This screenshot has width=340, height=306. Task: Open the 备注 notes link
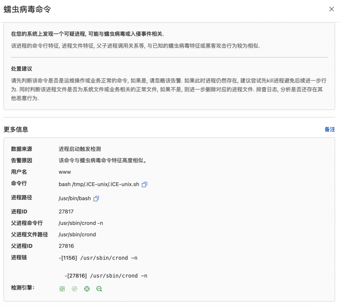pos(330,129)
